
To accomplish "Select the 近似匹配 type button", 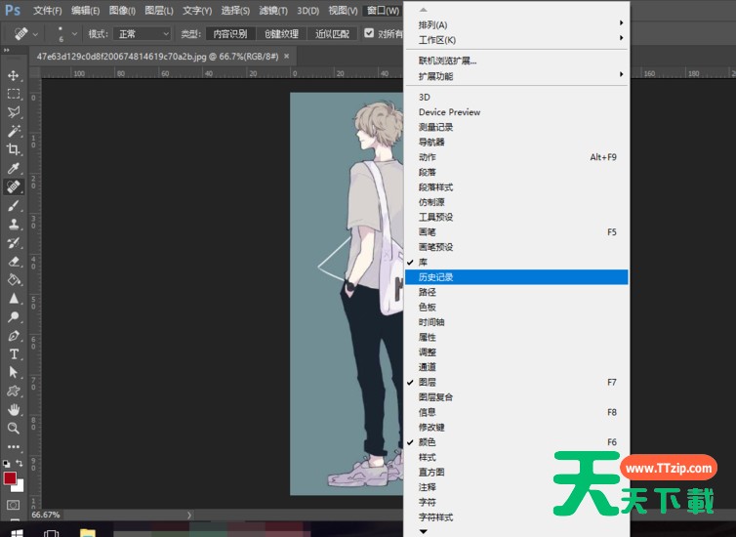I will (332, 34).
